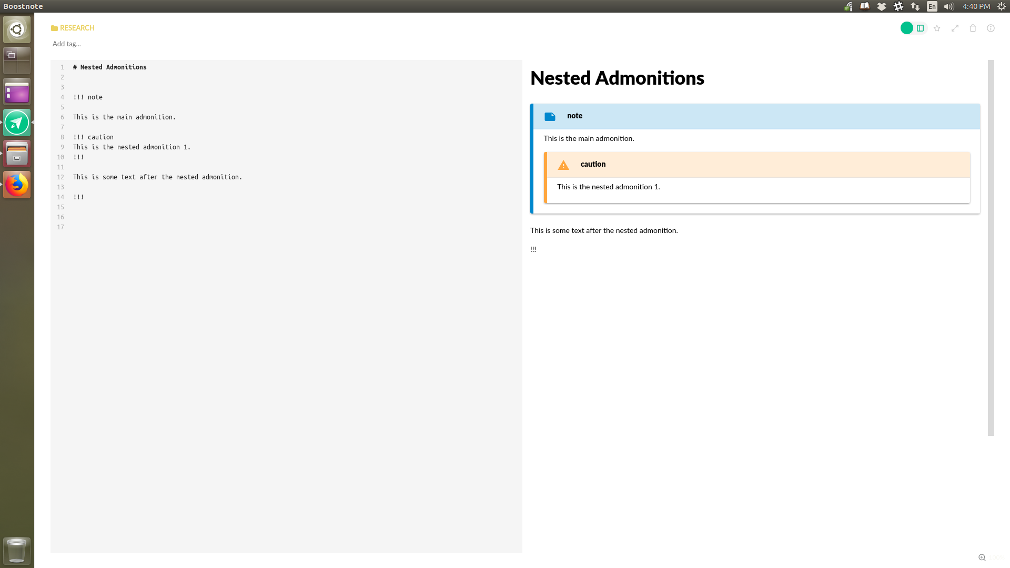1010x568 pixels.
Task: Open the volume indicator menu
Action: pyautogui.click(x=947, y=6)
